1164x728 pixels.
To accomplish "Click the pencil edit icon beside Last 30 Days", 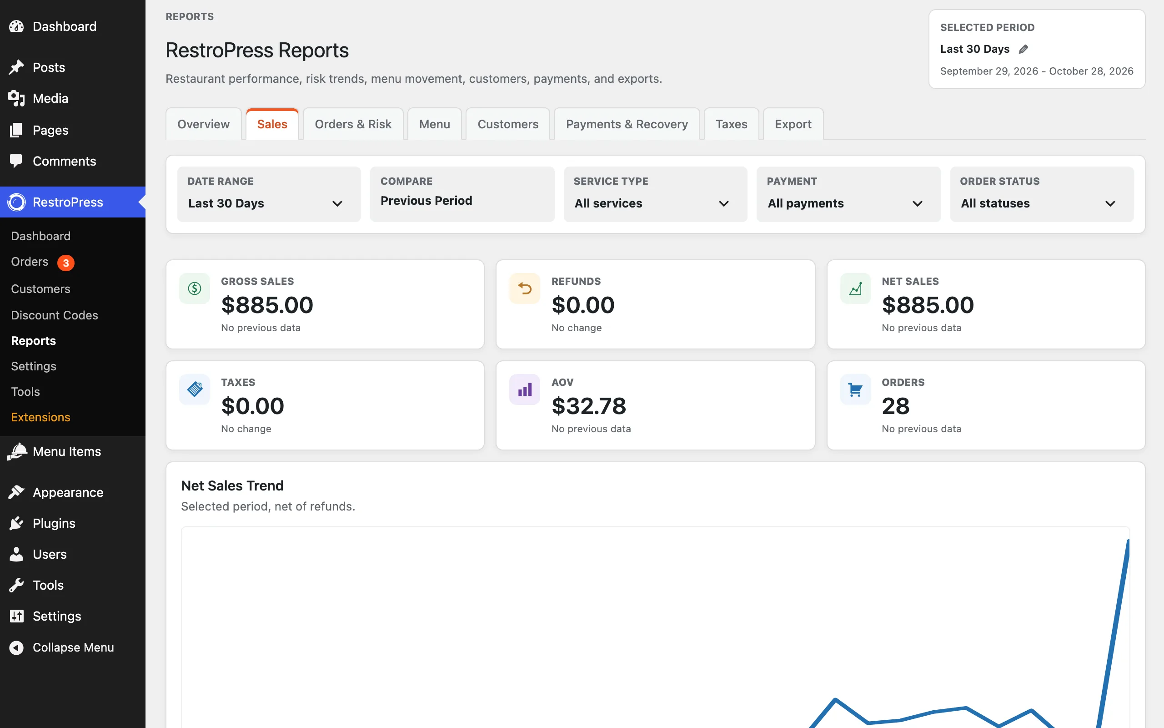I will [x=1023, y=49].
